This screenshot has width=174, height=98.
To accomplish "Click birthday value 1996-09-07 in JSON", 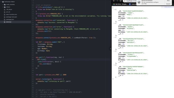I will (x=137, y=74).
